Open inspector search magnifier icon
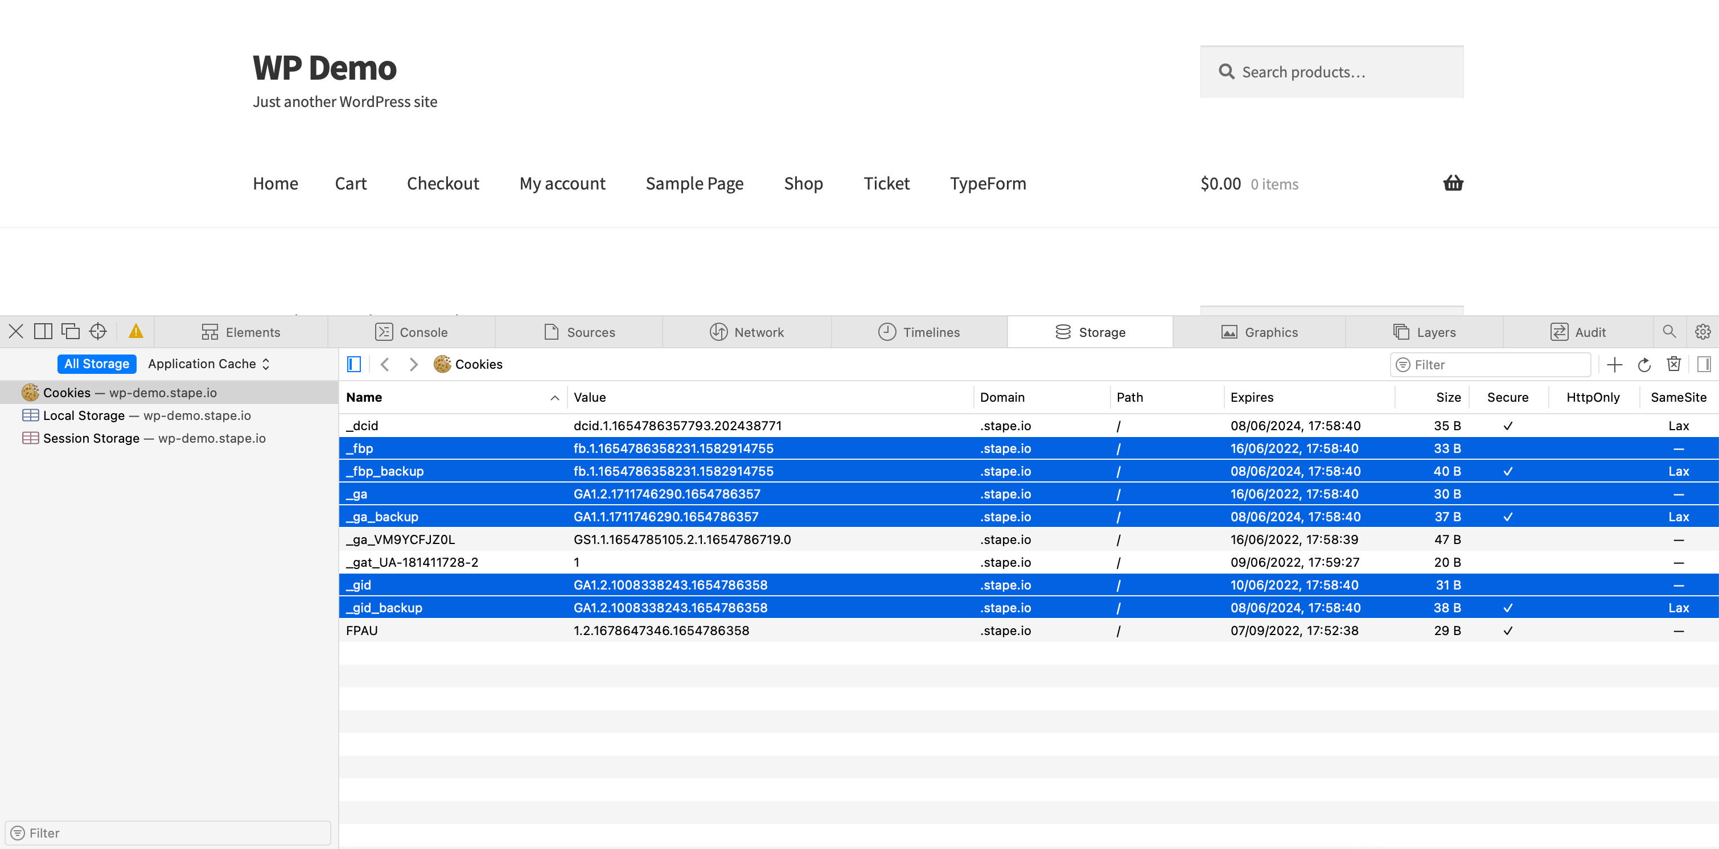The image size is (1719, 849). point(1669,332)
